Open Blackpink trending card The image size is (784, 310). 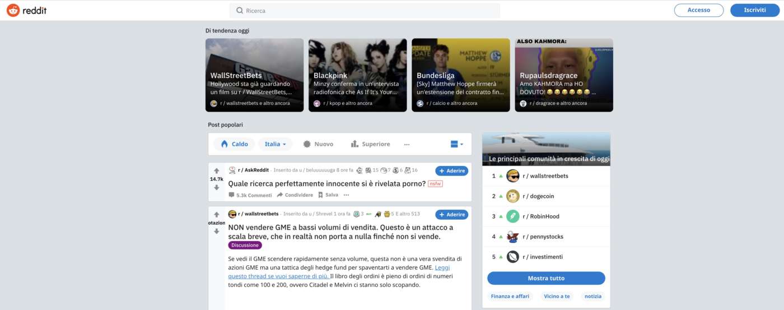click(x=357, y=75)
